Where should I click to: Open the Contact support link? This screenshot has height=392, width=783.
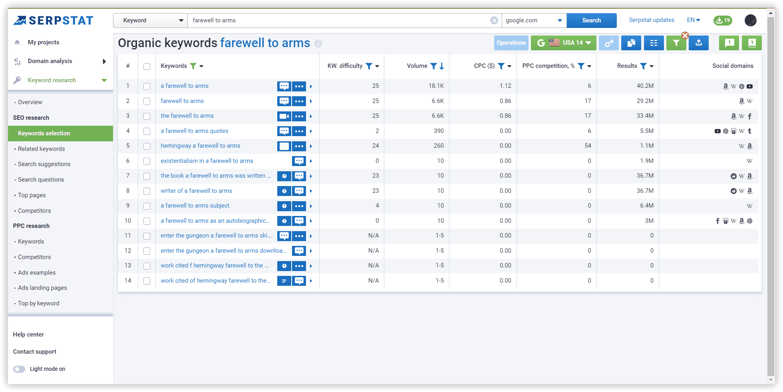click(x=35, y=352)
